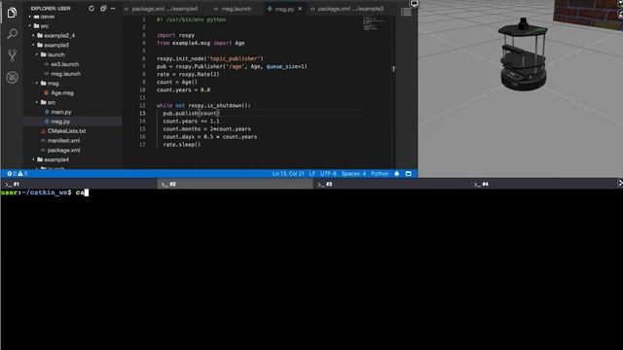Click the errors count icon in status bar

(12, 174)
